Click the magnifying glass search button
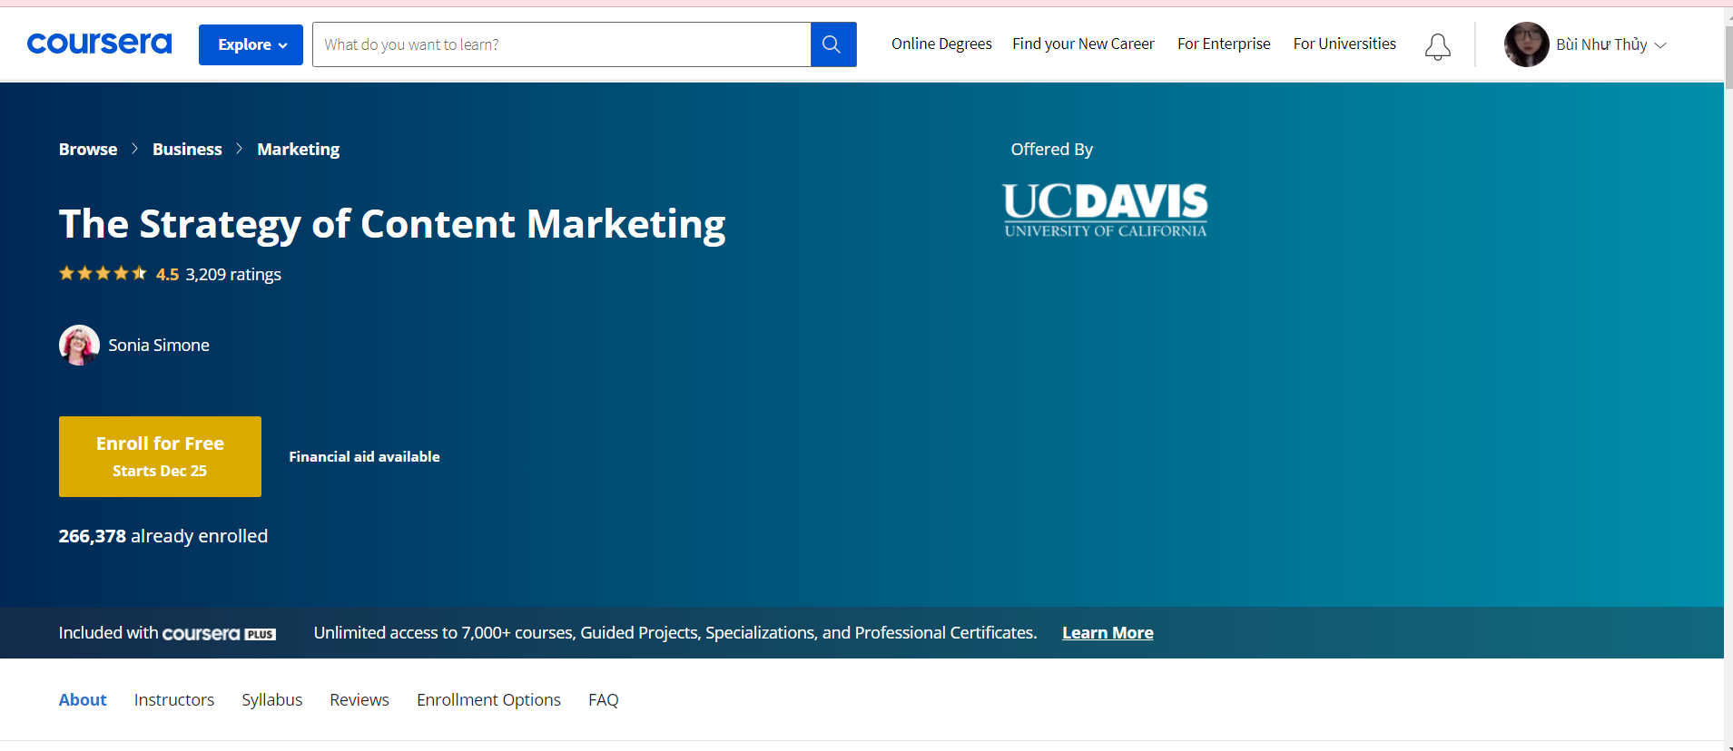Image resolution: width=1733 pixels, height=751 pixels. (832, 44)
